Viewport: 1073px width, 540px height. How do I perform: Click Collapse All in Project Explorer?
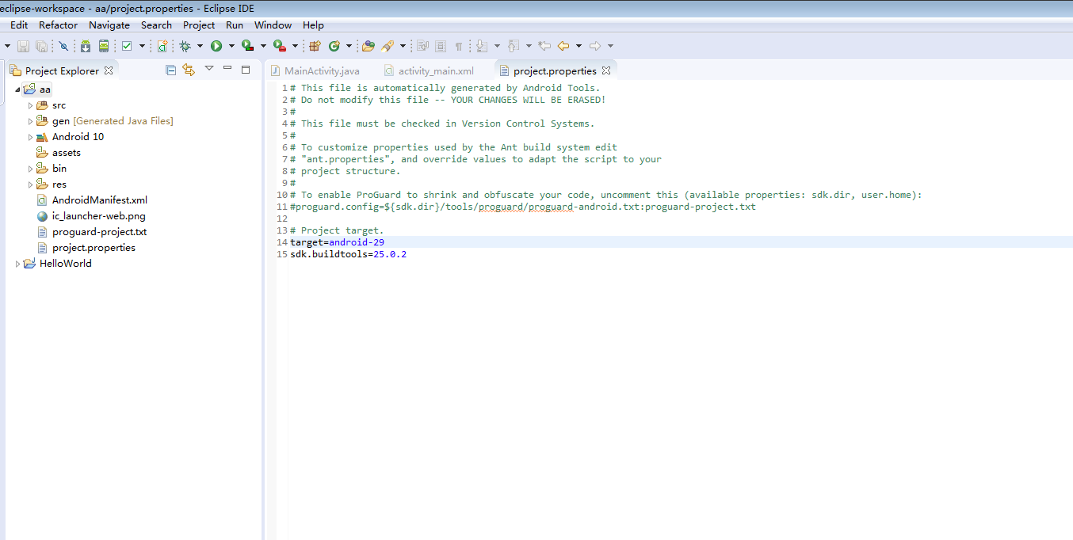point(170,70)
